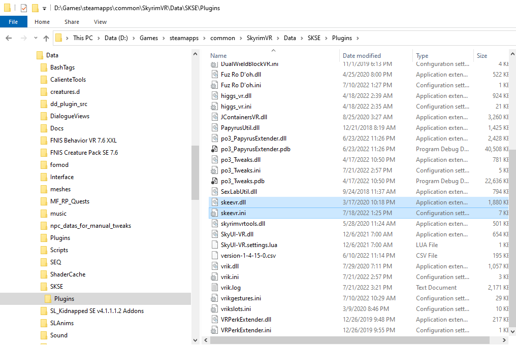The image size is (516, 347).
Task: Go up one folder level arrow
Action: (46, 38)
